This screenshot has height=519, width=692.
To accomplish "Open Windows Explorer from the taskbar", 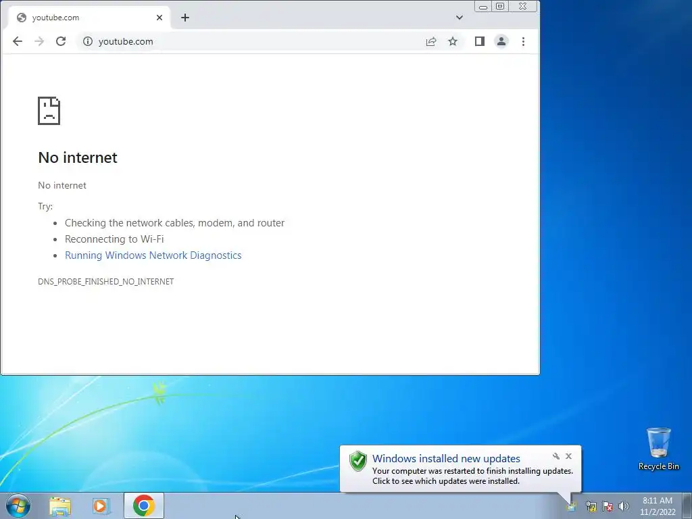I will 60,505.
